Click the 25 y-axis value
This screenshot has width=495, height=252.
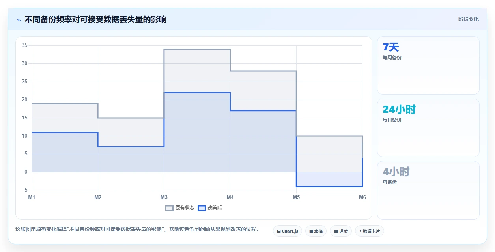(x=24, y=82)
